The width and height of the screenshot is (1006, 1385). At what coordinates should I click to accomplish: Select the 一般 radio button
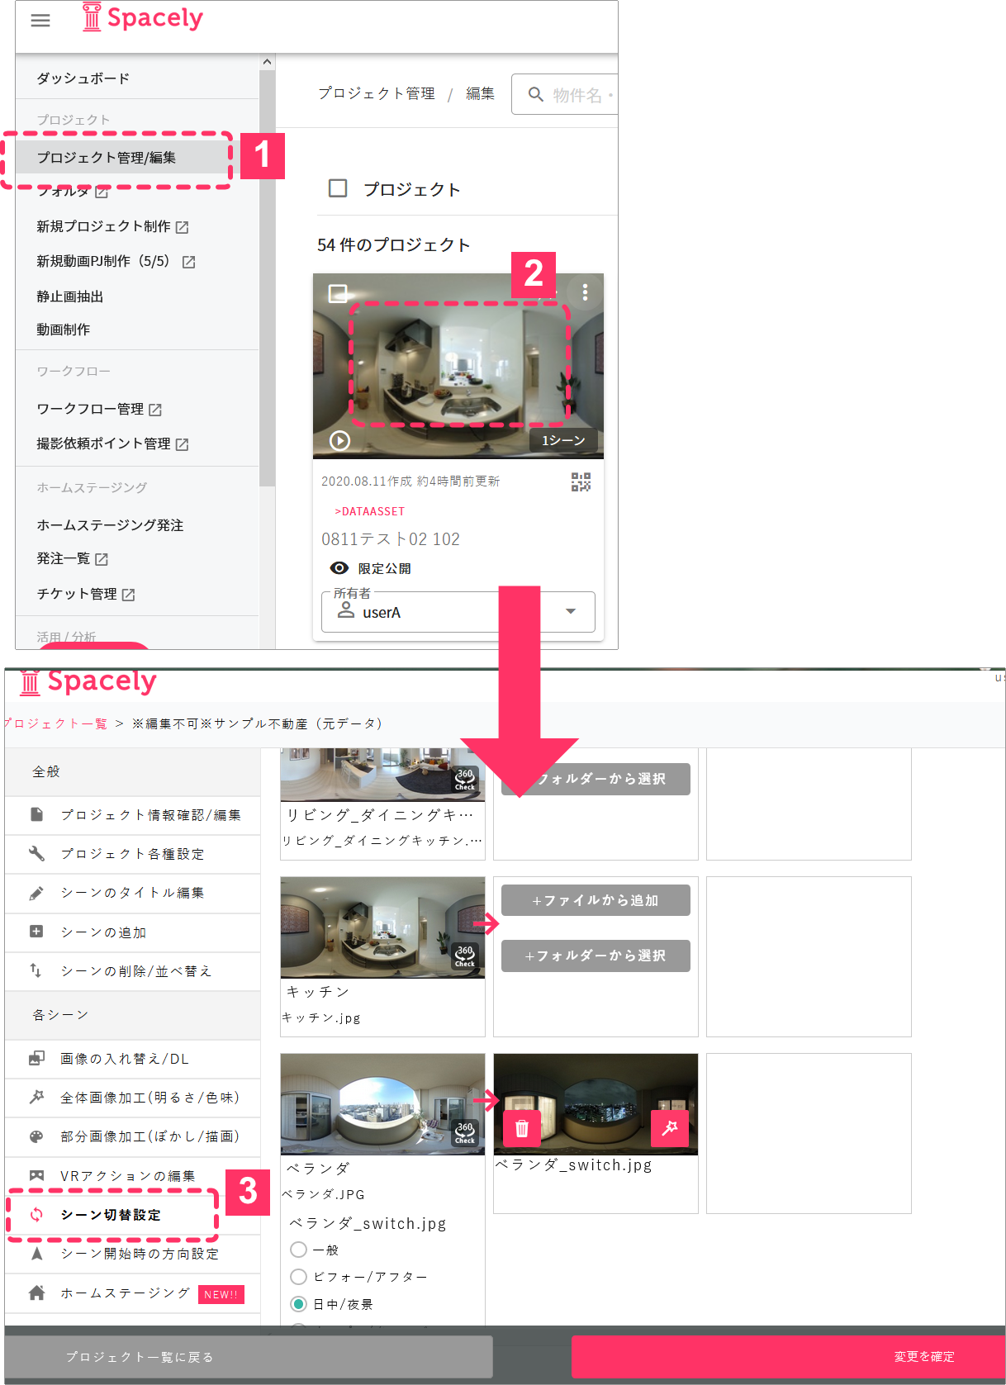(299, 1250)
